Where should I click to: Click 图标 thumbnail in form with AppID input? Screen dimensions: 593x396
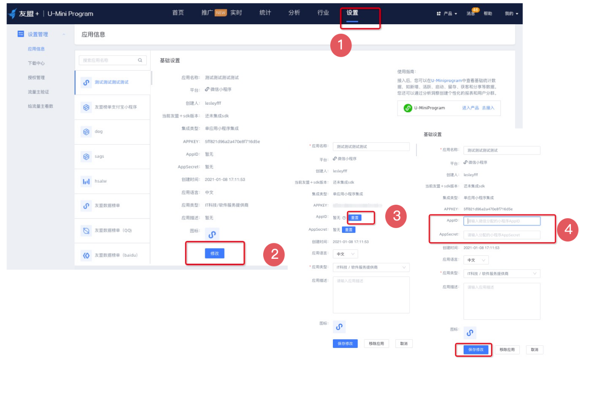pos(470,333)
